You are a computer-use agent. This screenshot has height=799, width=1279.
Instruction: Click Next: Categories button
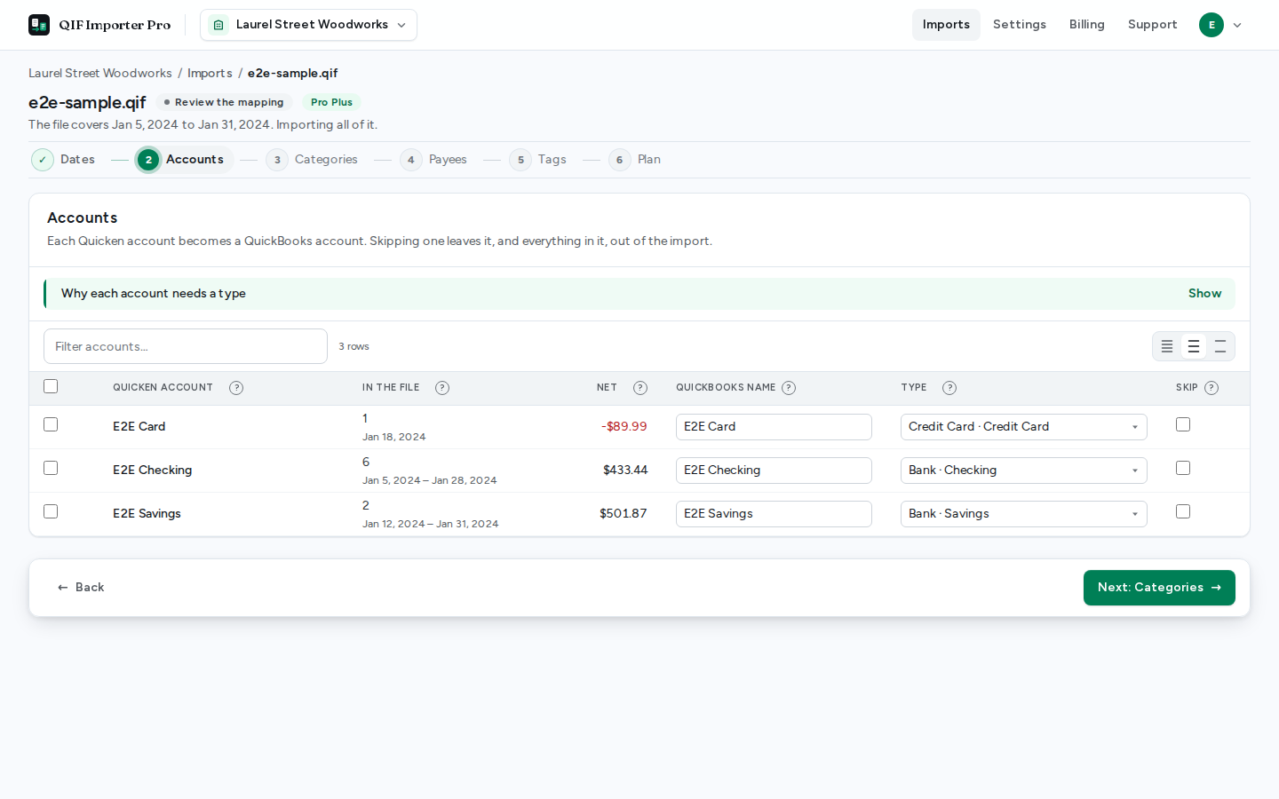coord(1159,588)
